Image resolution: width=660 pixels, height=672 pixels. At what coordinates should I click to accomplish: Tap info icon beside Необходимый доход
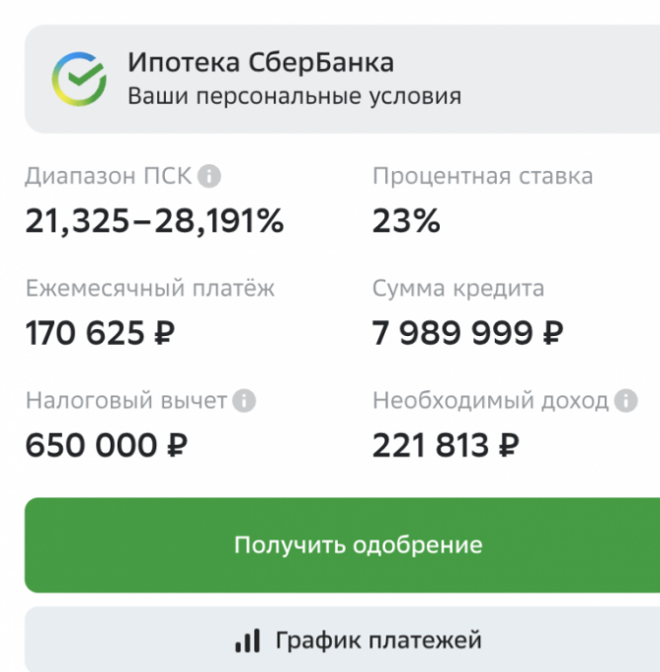(x=624, y=401)
